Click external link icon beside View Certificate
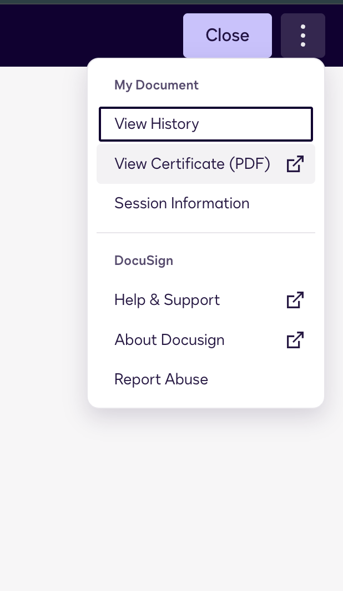Screen dimensions: 343x591 click(295, 164)
